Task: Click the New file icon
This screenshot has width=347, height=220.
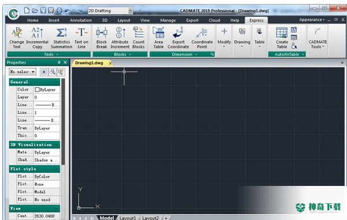Action: click(27, 10)
